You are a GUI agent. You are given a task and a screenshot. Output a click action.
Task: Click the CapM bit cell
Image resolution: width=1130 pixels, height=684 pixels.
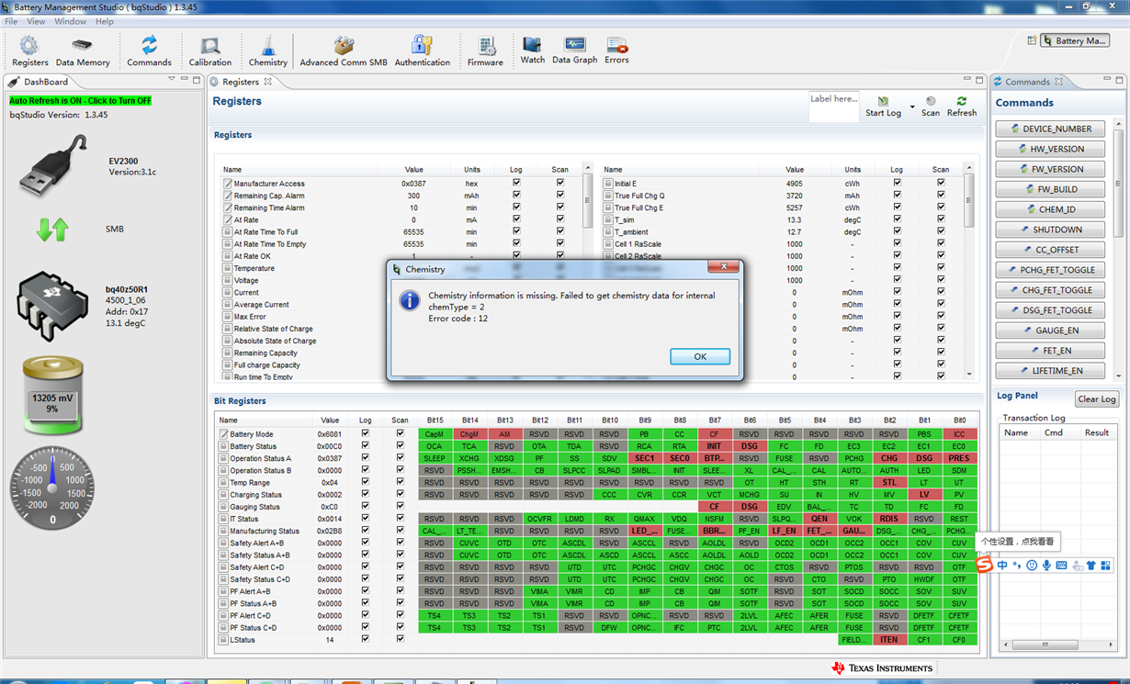(435, 433)
